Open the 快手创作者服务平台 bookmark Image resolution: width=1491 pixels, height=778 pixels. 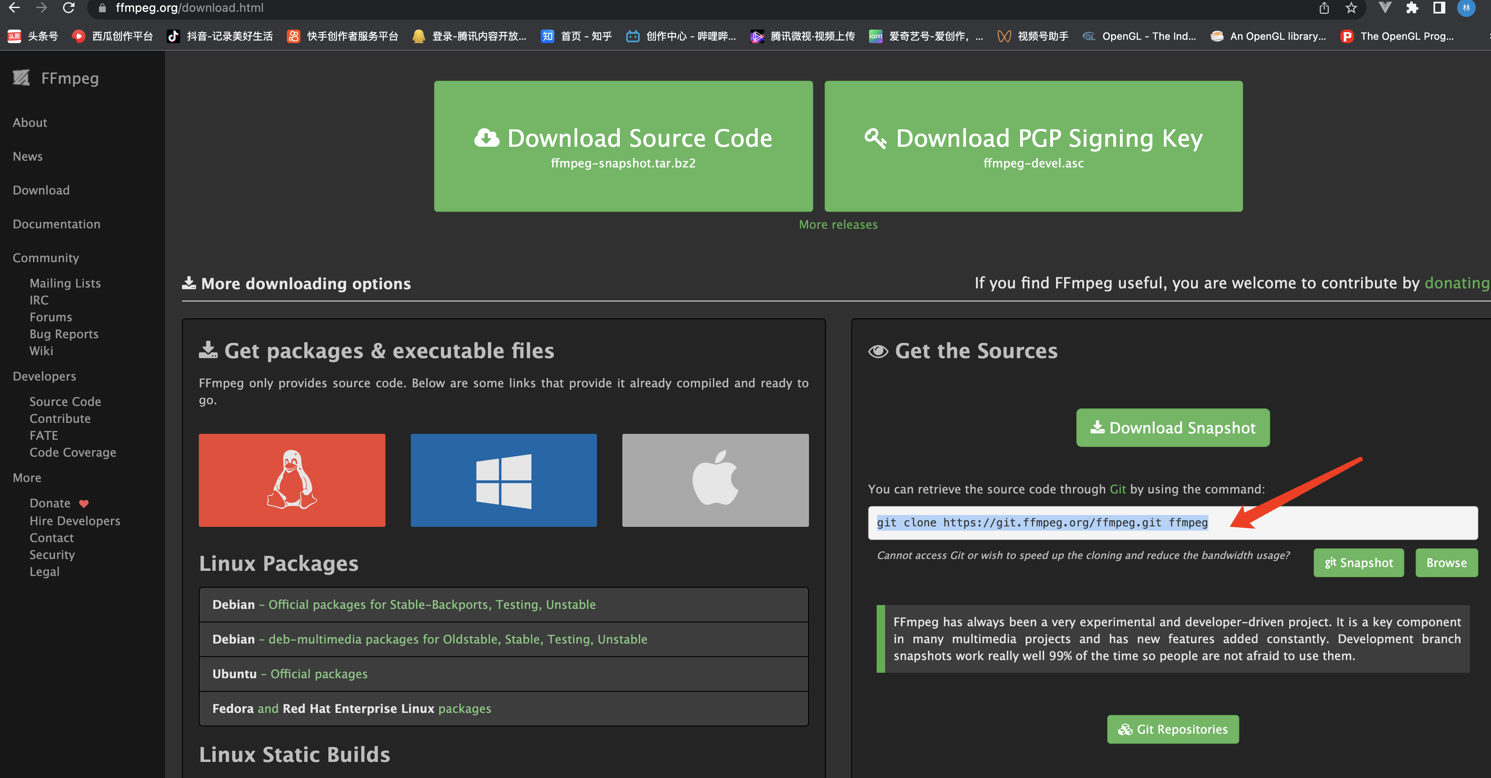(x=343, y=36)
